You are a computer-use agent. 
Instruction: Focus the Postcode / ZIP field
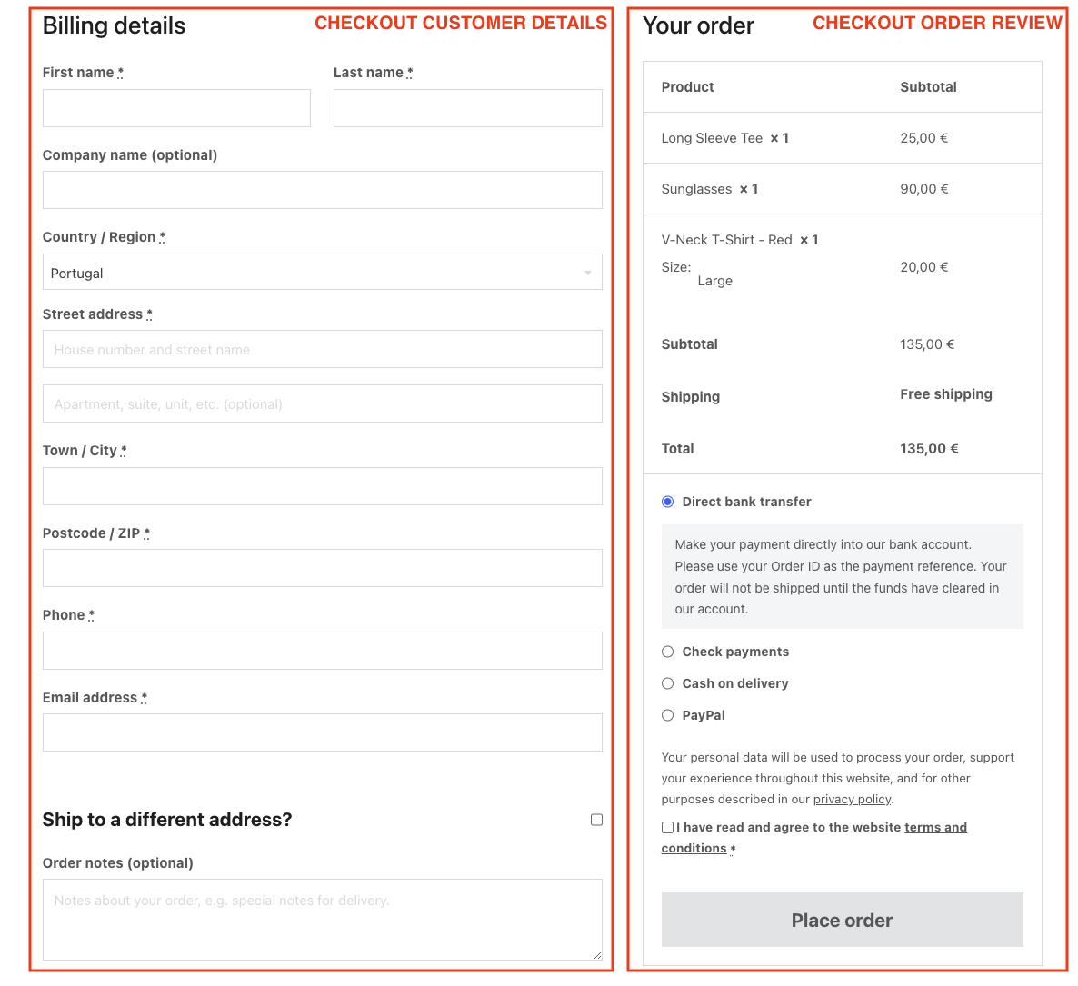point(322,568)
